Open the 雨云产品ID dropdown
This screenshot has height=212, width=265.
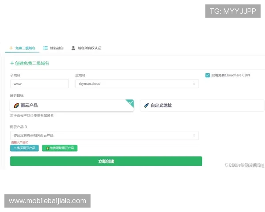tap(104, 136)
